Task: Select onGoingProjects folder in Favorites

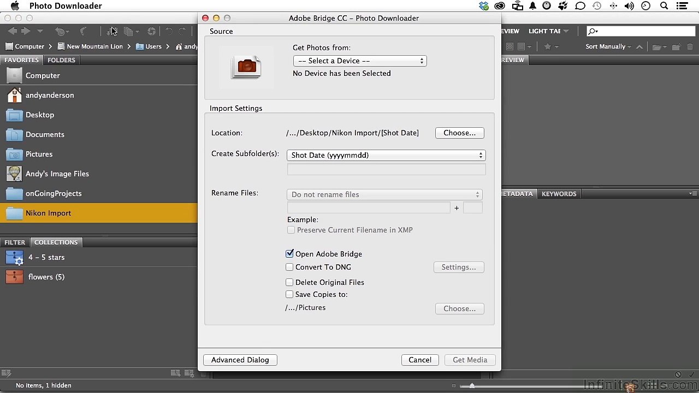Action: [x=99, y=193]
